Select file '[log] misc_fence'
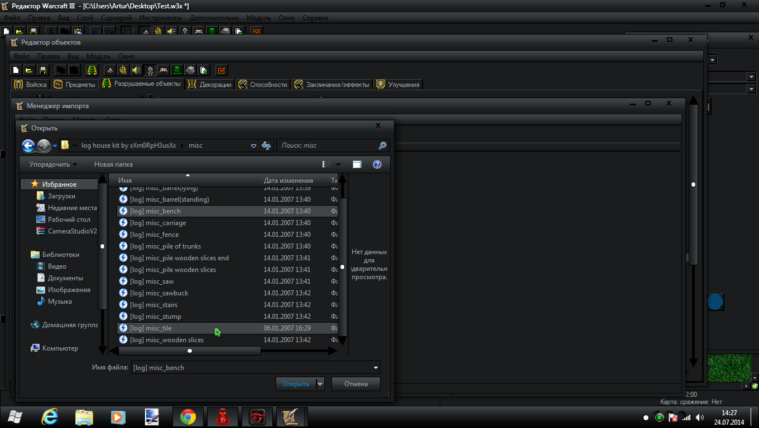This screenshot has height=428, width=759. 227,235
